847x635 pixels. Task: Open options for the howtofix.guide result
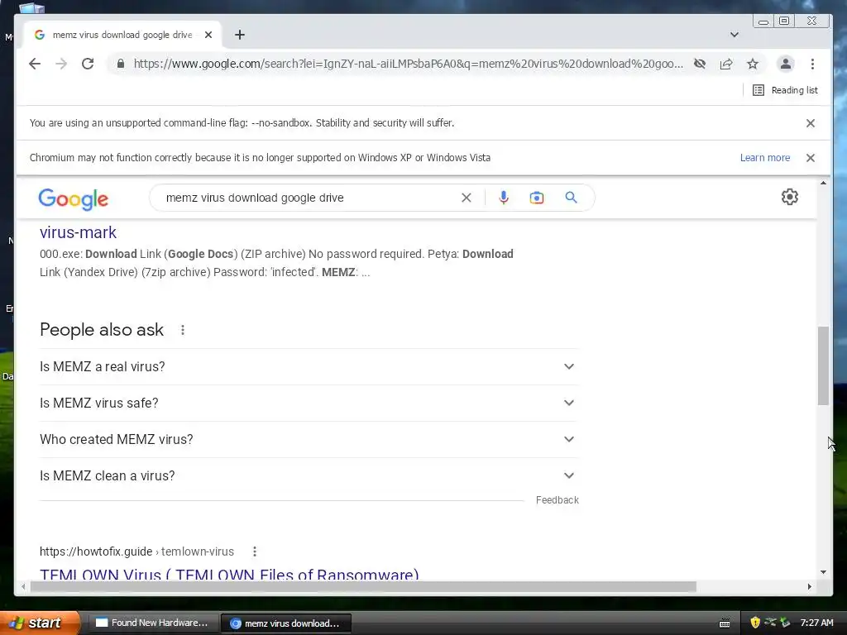[255, 551]
